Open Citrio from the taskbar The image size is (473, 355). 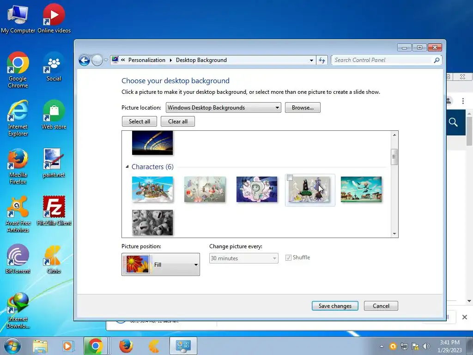coord(154,346)
